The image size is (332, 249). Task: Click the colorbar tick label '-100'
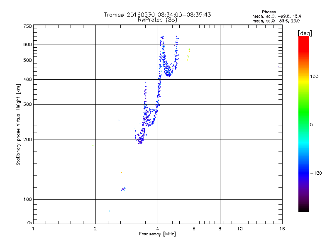[x=316, y=173]
